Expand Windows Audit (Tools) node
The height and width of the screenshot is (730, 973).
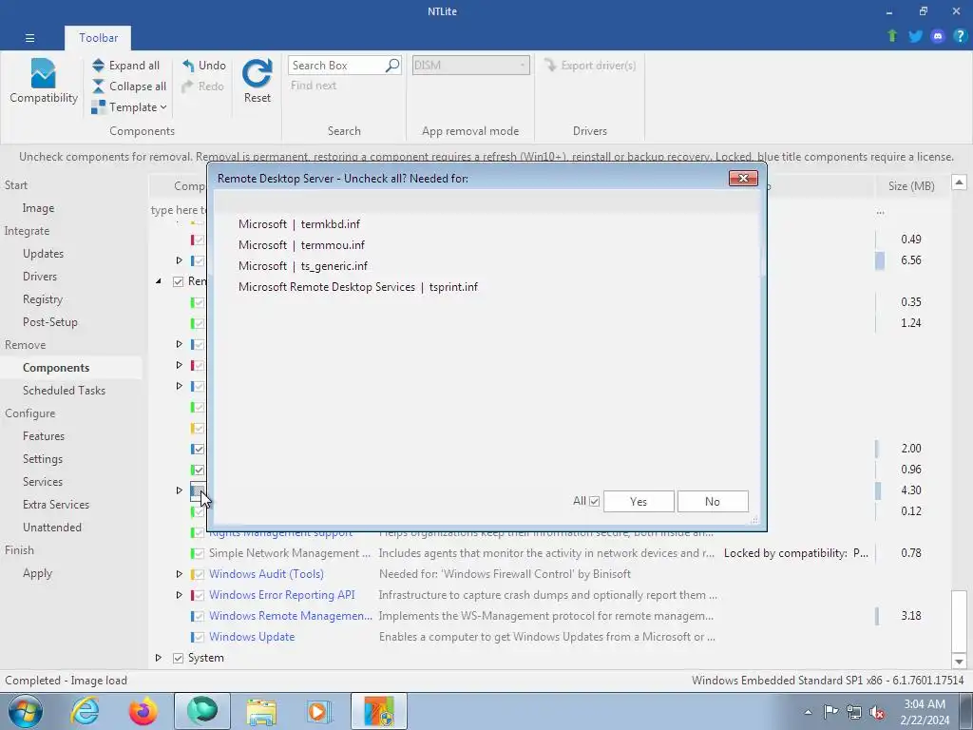pos(180,574)
